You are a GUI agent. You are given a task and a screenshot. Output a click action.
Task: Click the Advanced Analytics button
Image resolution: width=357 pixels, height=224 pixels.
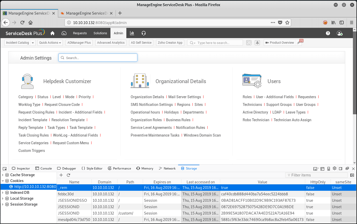111,43
